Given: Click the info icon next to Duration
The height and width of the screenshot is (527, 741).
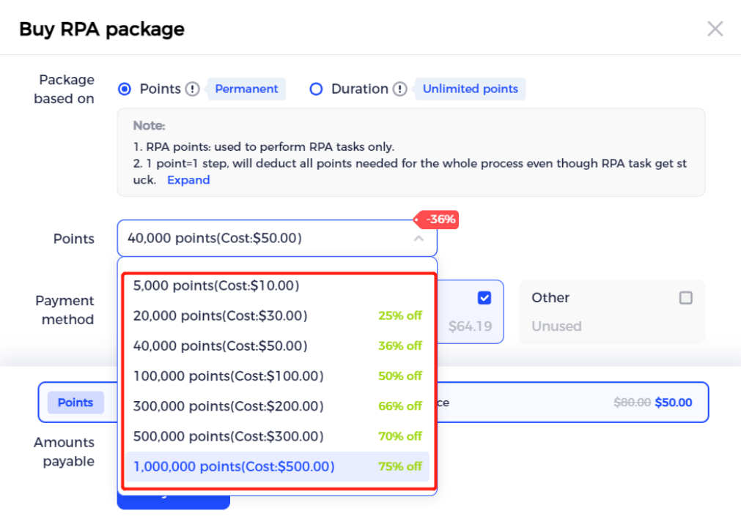Looking at the screenshot, I should coord(399,89).
